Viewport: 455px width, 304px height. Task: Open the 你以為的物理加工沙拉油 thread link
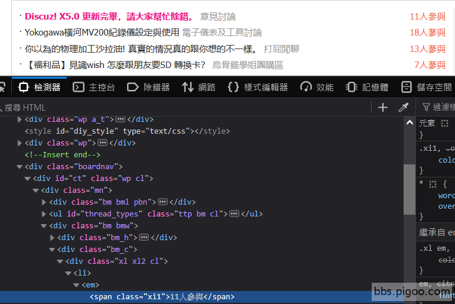pos(141,48)
